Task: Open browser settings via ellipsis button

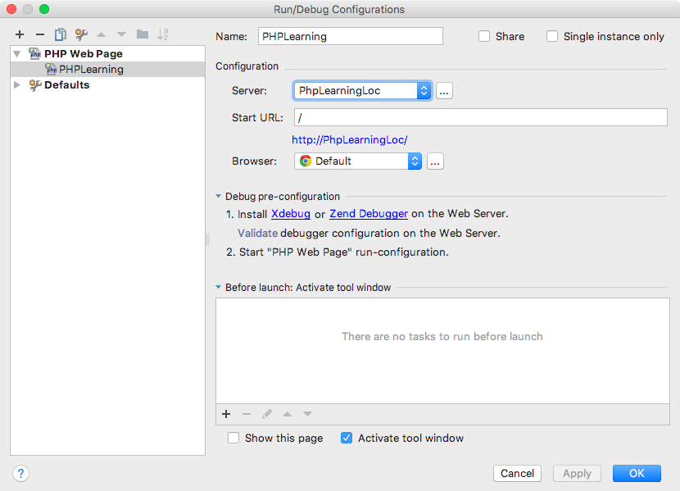Action: 435,161
